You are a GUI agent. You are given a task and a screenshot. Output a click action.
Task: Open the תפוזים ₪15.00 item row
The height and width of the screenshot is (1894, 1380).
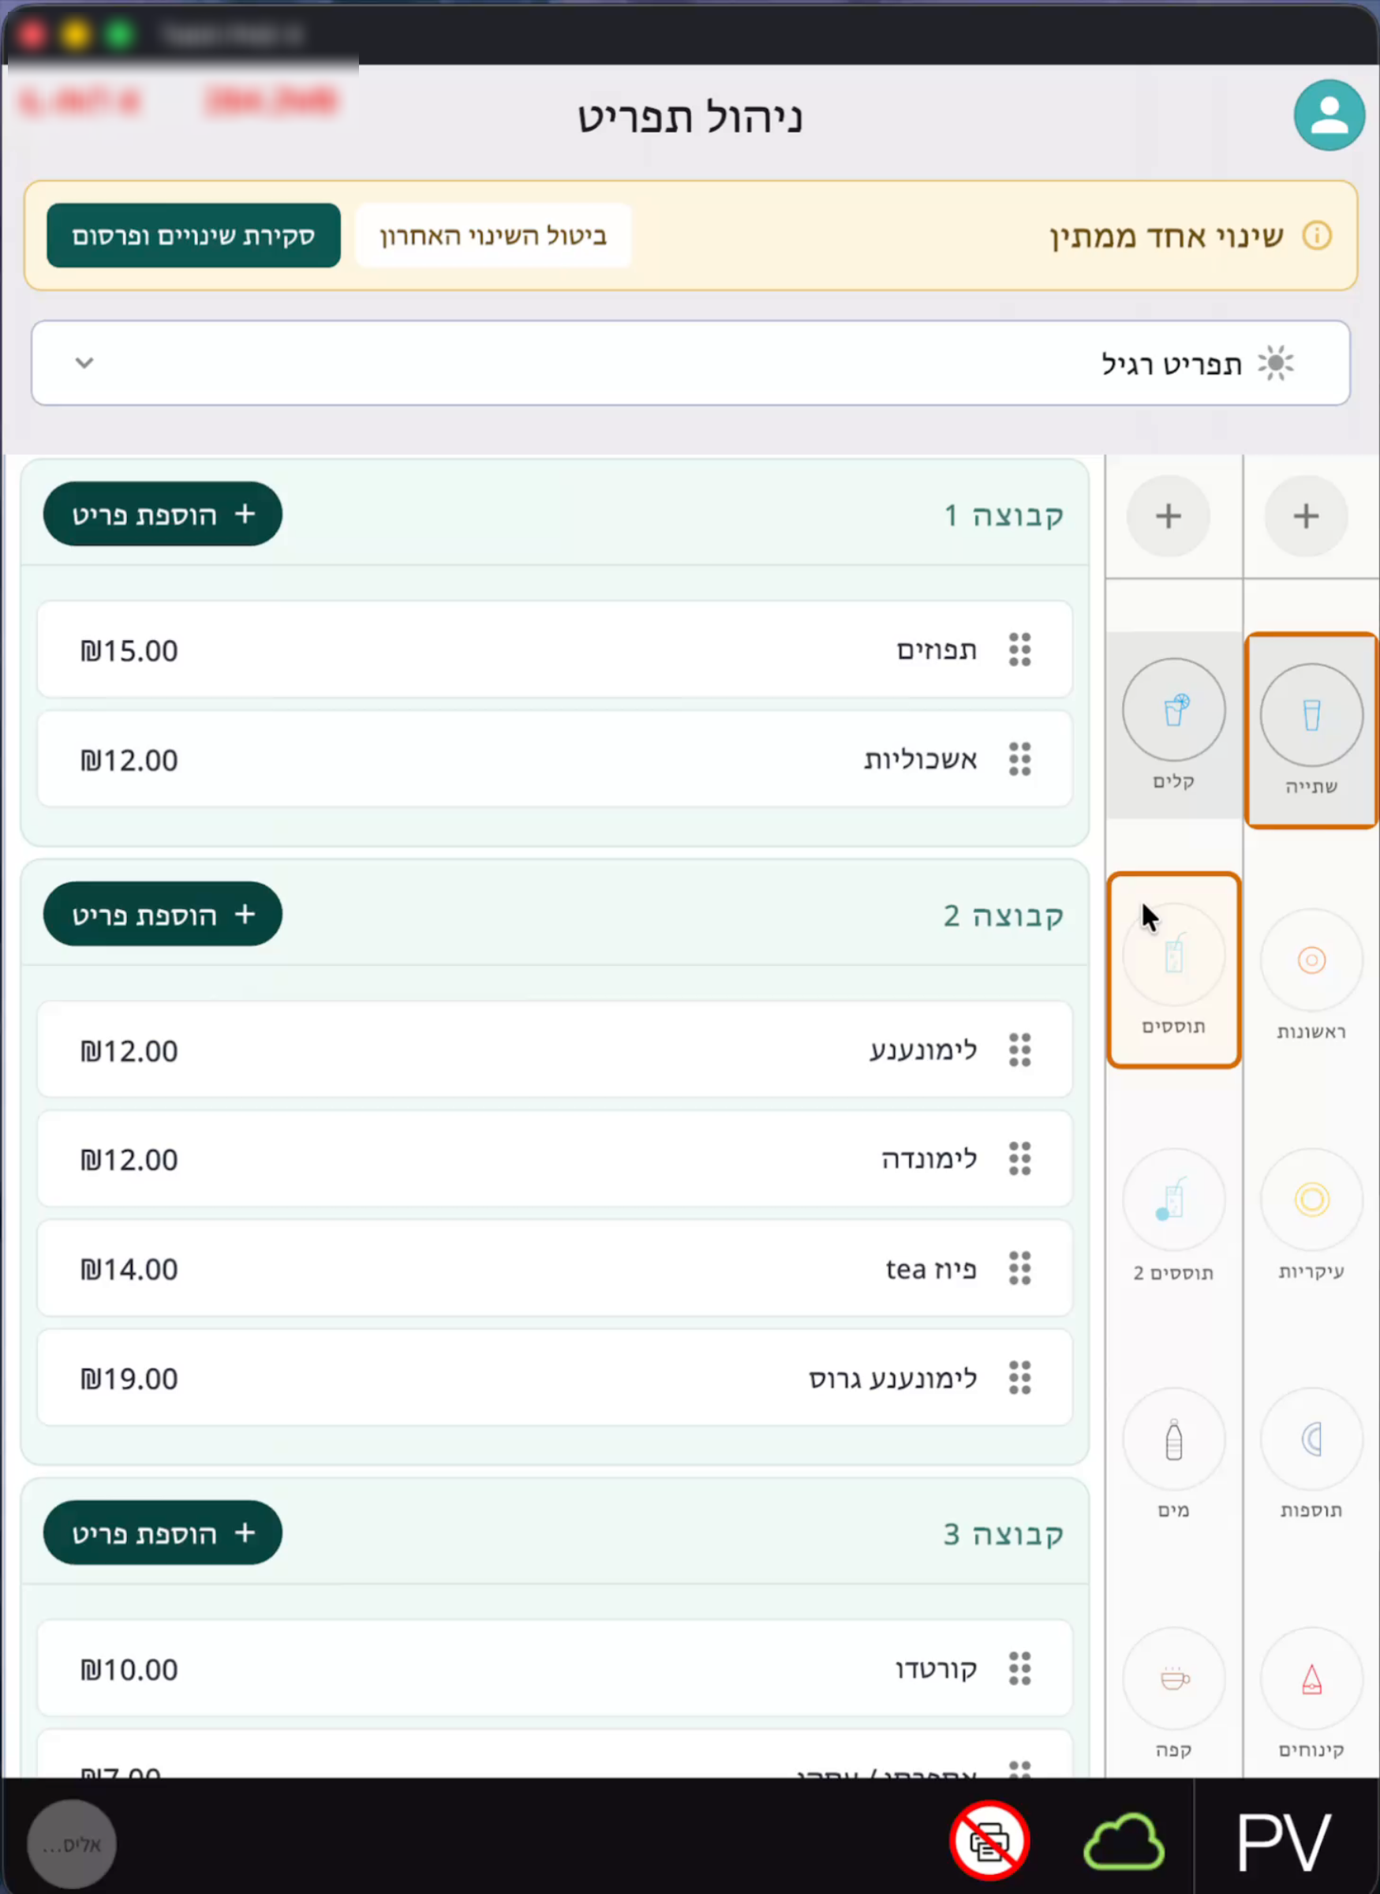[555, 649]
